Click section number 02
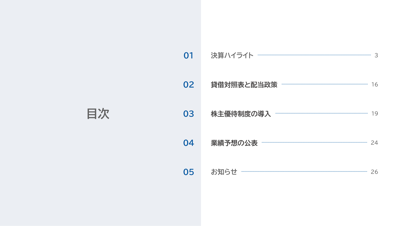The height and width of the screenshot is (226, 402). click(x=188, y=85)
